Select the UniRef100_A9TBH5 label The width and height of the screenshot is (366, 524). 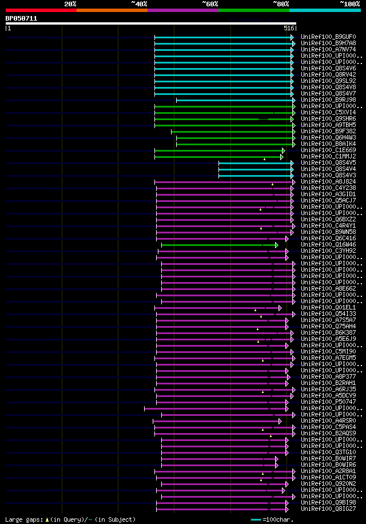point(328,125)
